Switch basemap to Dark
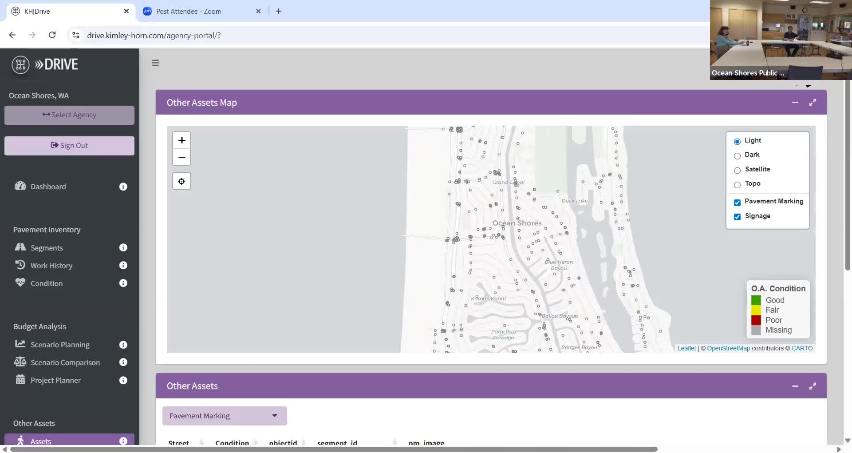The image size is (852, 453). (x=737, y=156)
